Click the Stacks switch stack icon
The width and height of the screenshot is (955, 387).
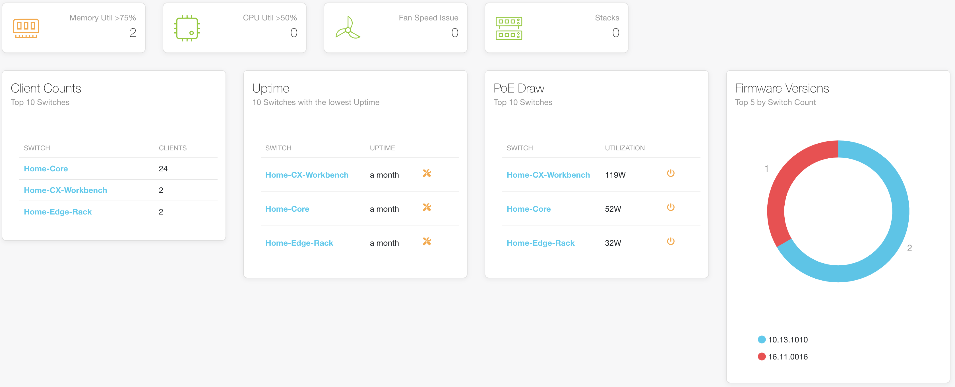[x=508, y=28]
